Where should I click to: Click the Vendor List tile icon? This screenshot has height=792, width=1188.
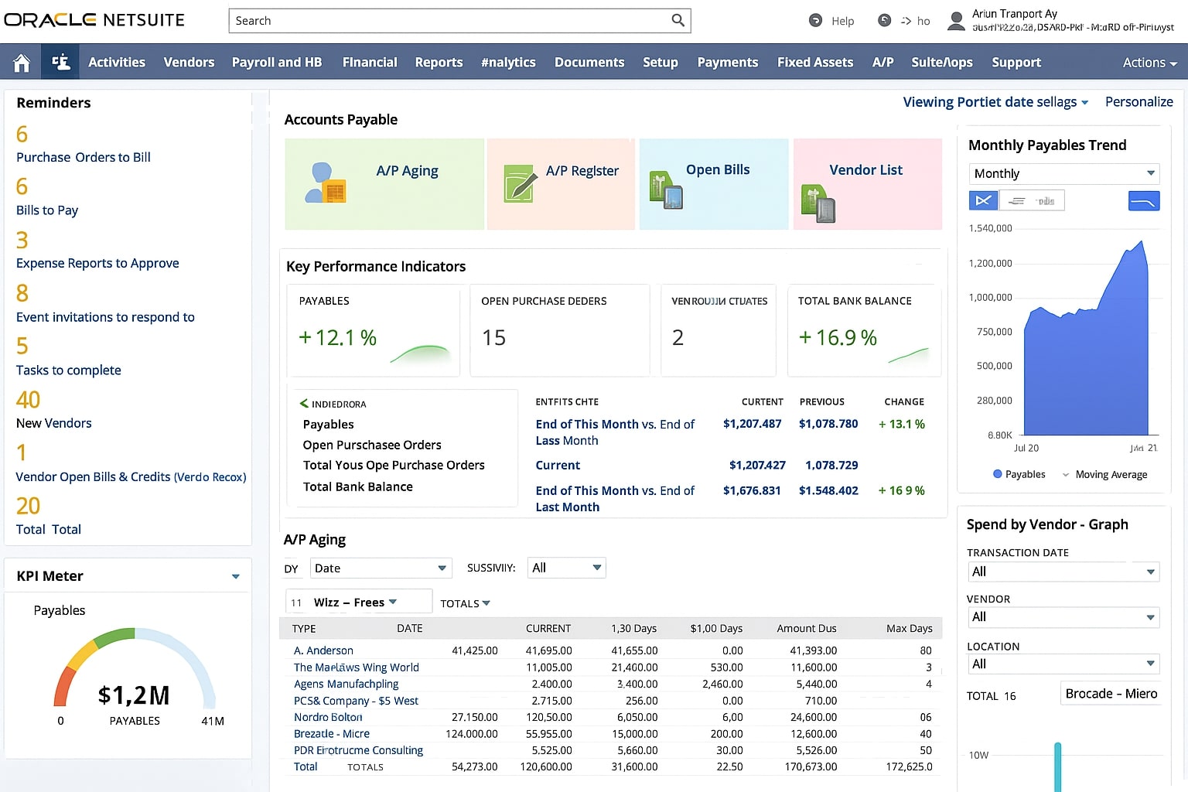818,203
